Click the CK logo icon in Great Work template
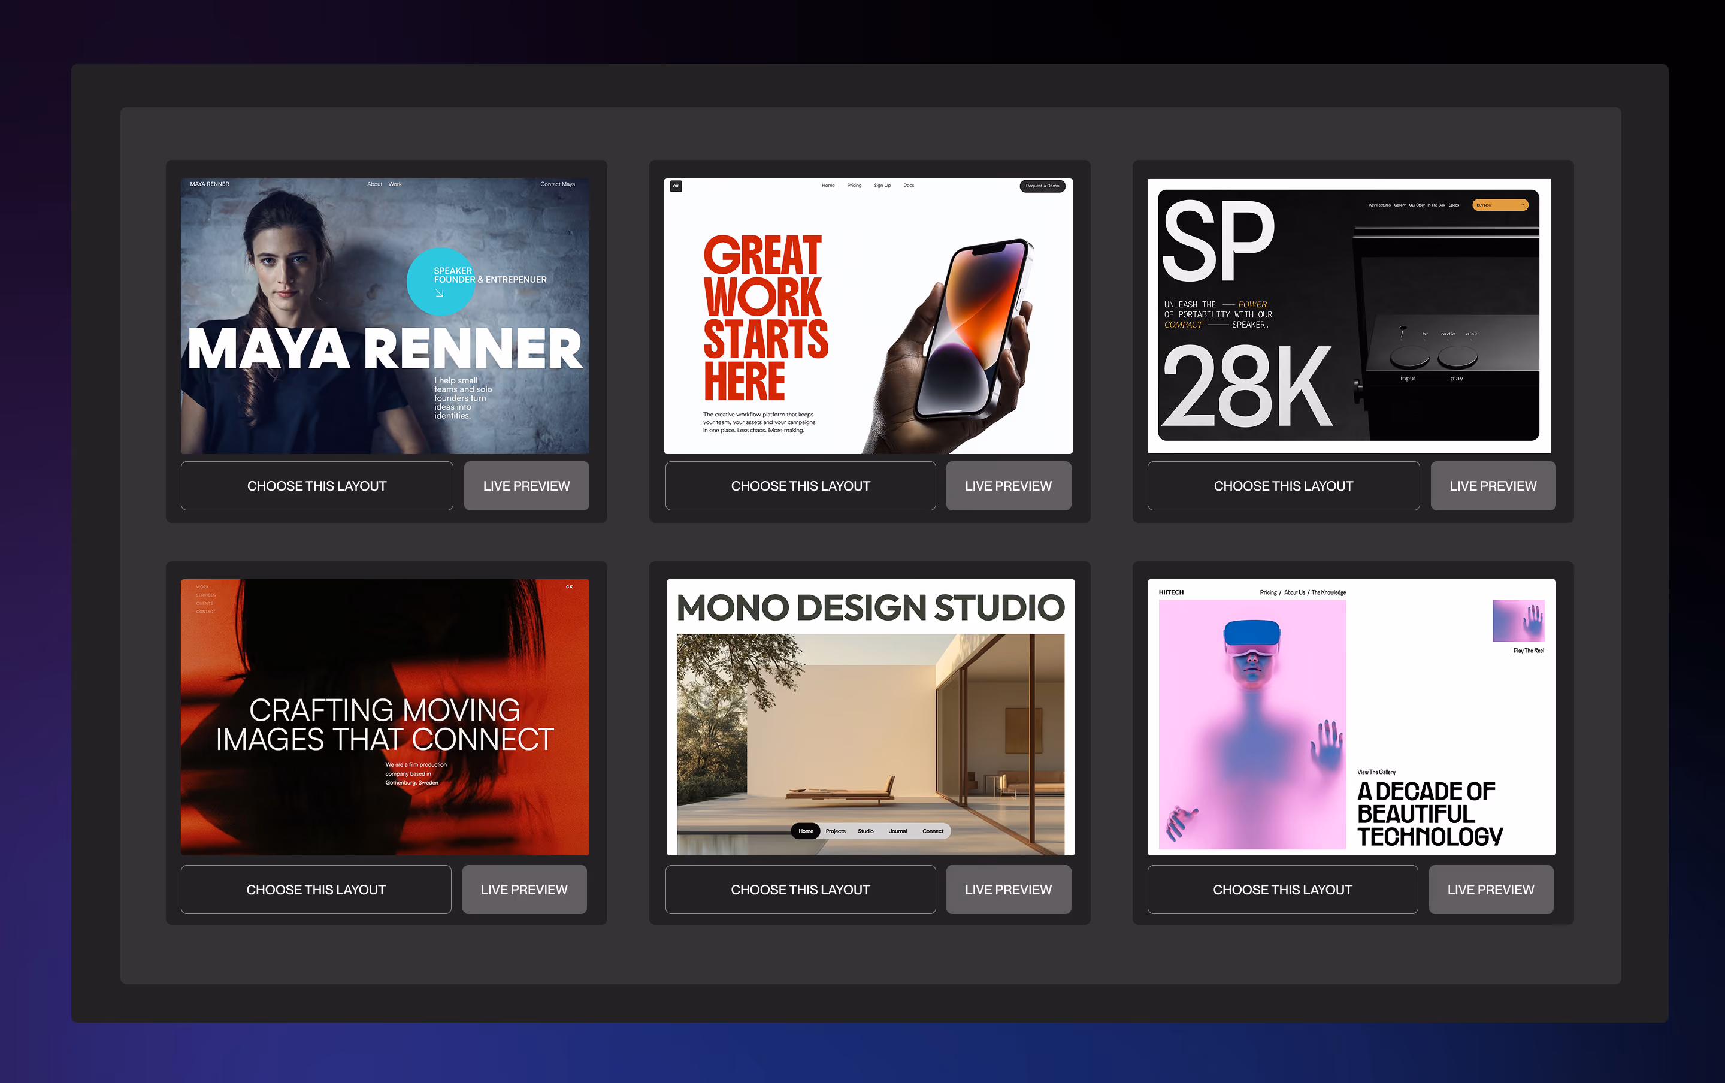Image resolution: width=1725 pixels, height=1083 pixels. (675, 186)
